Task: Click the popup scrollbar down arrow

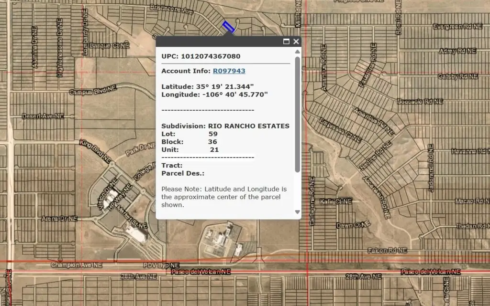Action: pos(297,212)
